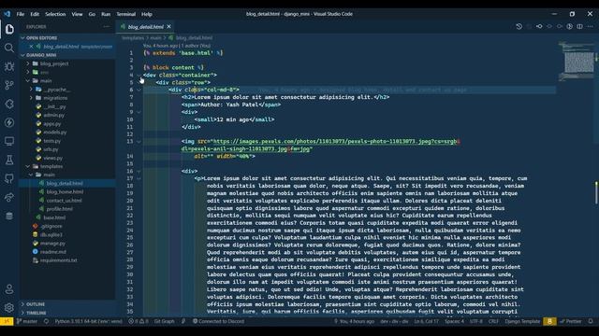
Task: Collapse the DJANGO_MINI root folder
Action: (x=67, y=55)
